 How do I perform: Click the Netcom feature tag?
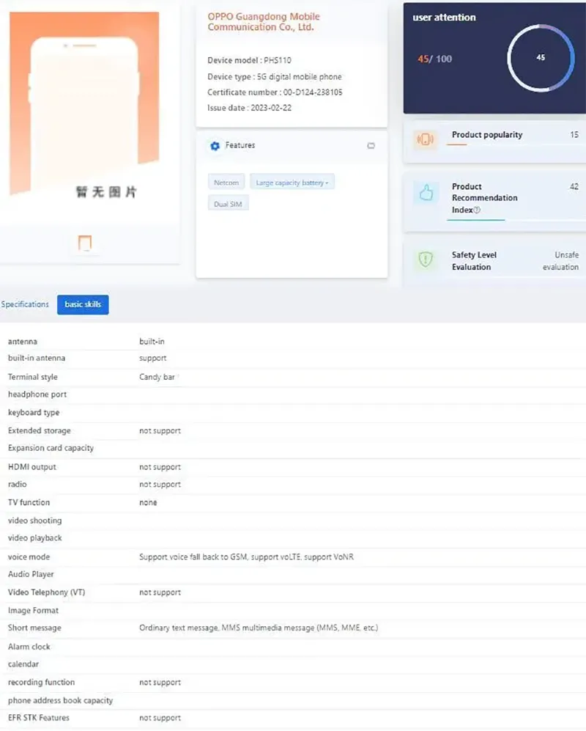(226, 183)
